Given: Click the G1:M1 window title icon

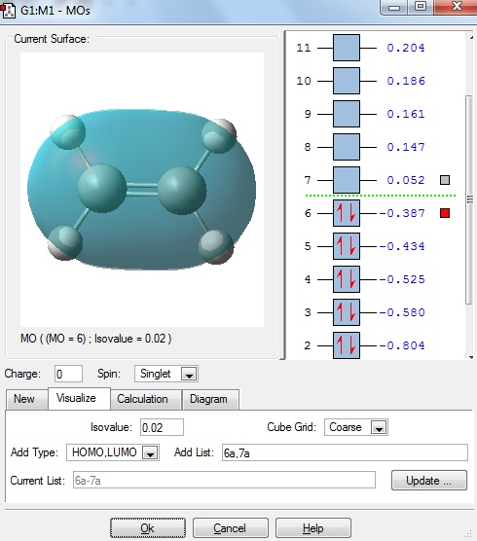Looking at the screenshot, I should click(x=8, y=10).
